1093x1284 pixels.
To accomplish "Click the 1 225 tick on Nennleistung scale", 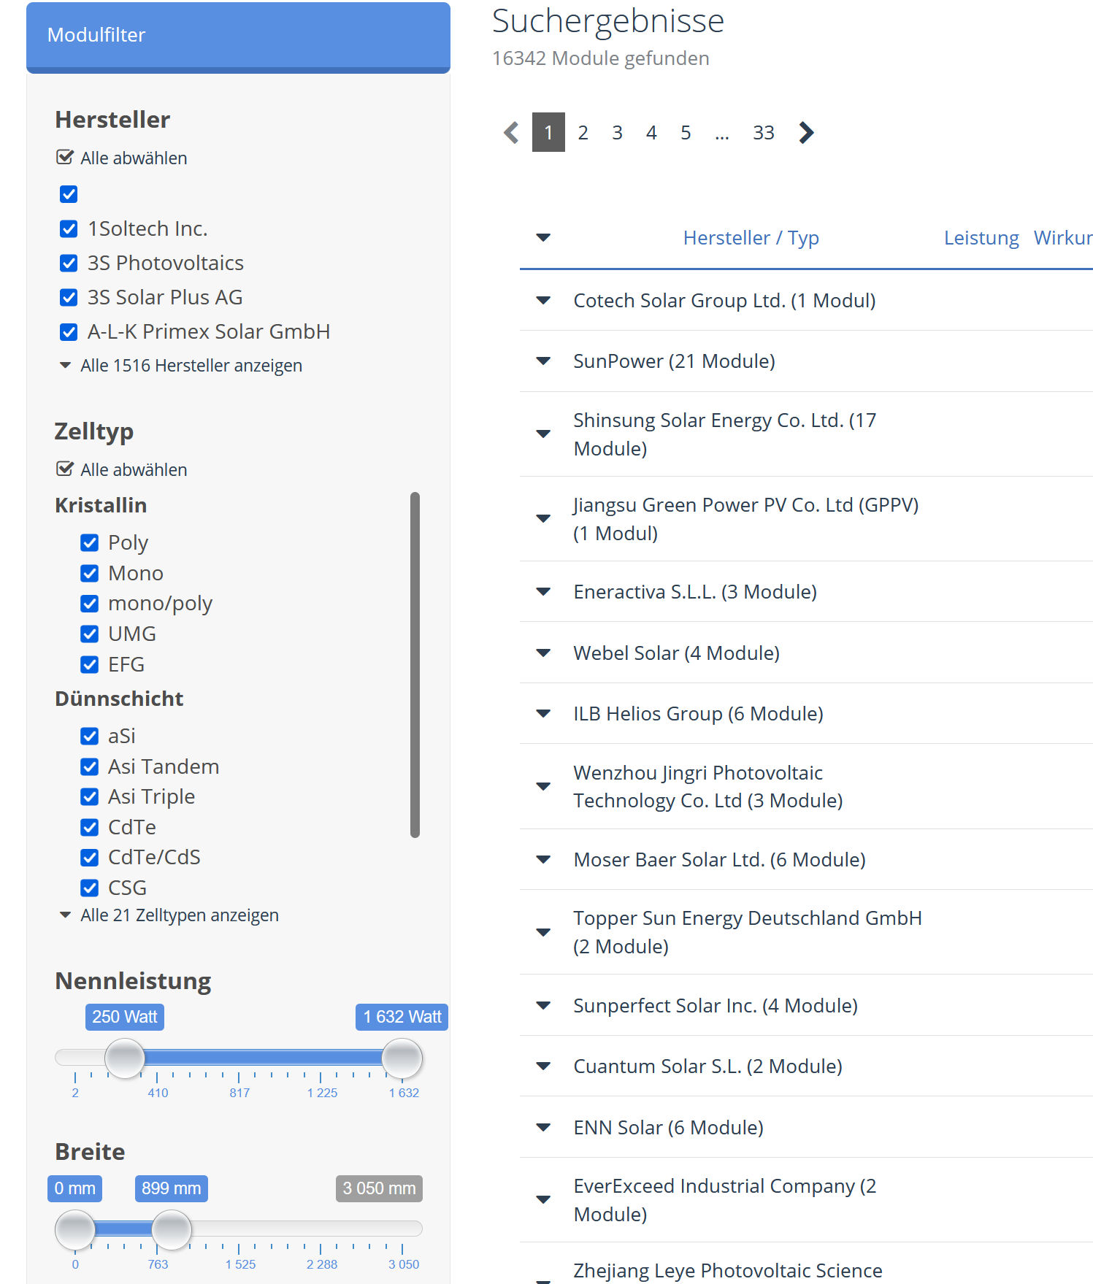I will pos(321,1093).
